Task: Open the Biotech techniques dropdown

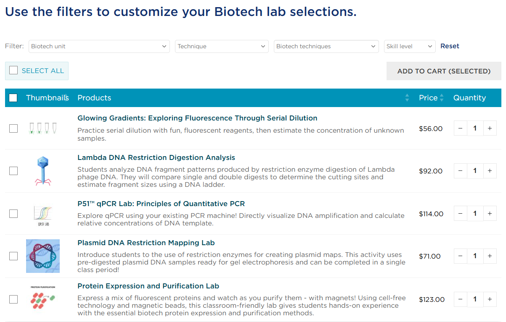Action: (x=326, y=46)
